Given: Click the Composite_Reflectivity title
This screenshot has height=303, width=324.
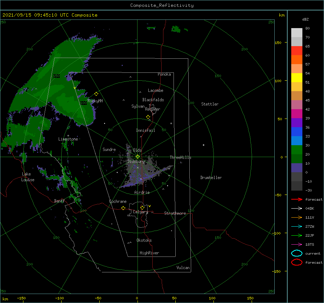Looking at the screenshot, I should pos(162,5).
